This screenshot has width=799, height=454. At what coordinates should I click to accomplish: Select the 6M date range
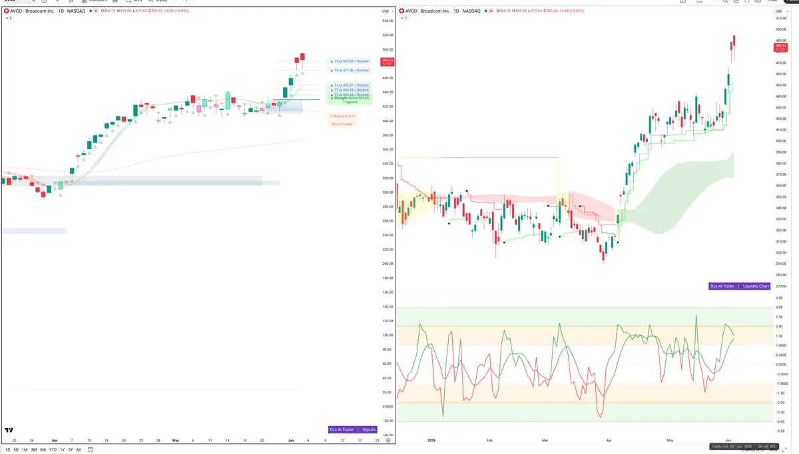pos(43,450)
